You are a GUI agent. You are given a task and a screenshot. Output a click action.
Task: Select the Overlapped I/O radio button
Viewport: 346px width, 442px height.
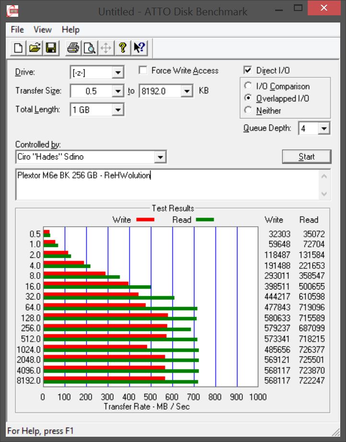[x=248, y=98]
